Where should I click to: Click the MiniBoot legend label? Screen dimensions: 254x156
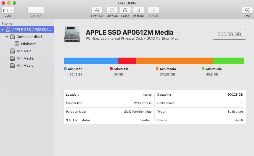[x=75, y=69]
